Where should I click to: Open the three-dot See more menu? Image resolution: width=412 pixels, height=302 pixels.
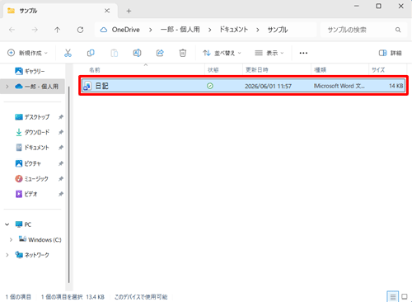(303, 53)
